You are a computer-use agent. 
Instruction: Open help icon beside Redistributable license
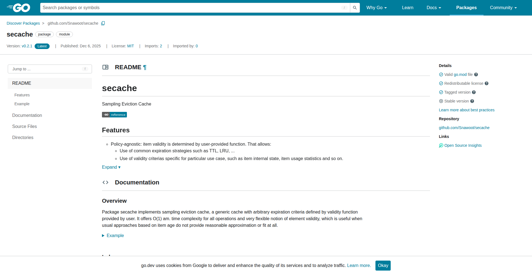point(487,83)
